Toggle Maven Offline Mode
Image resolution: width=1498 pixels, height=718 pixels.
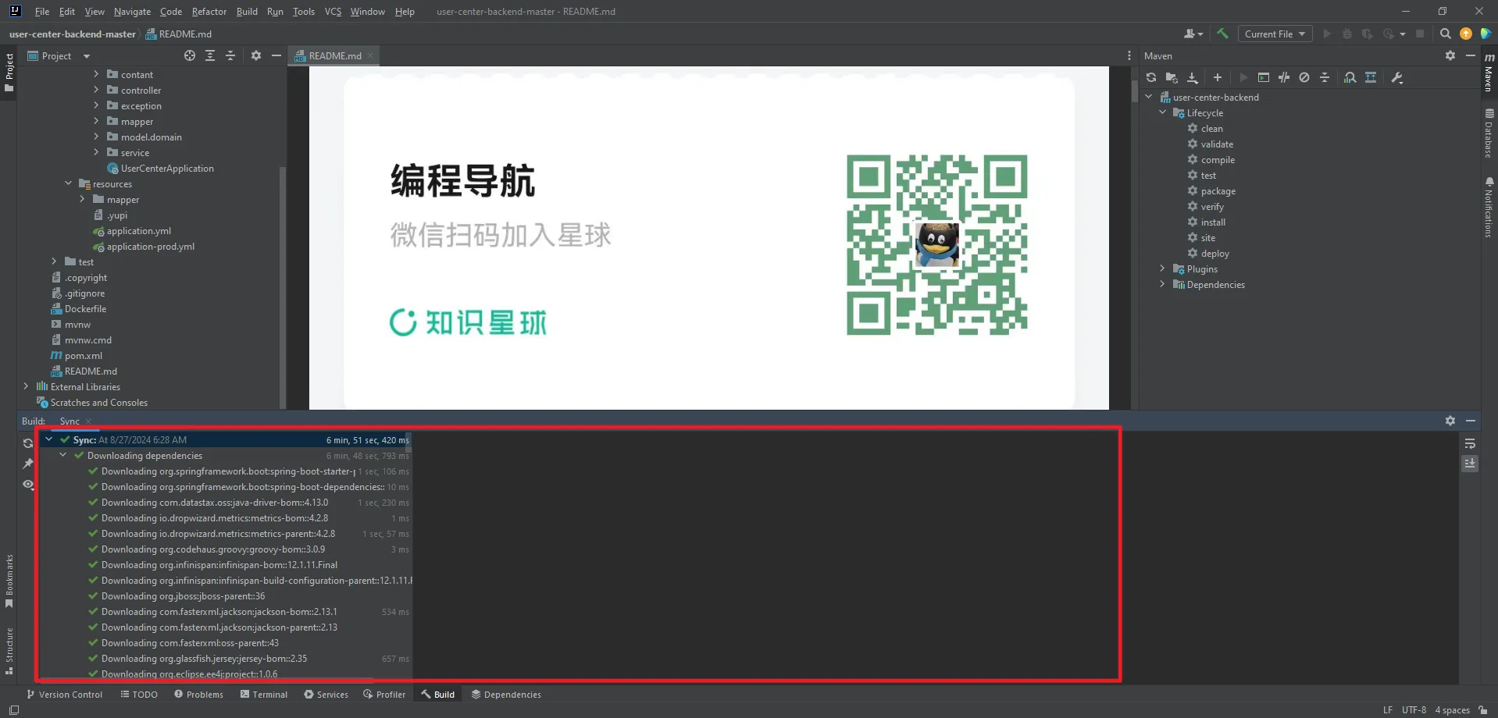[x=1284, y=77]
